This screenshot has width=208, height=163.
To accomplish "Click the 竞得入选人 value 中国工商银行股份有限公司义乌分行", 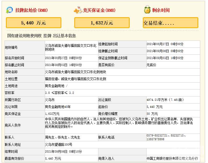I will pyautogui.click(x=172, y=159).
